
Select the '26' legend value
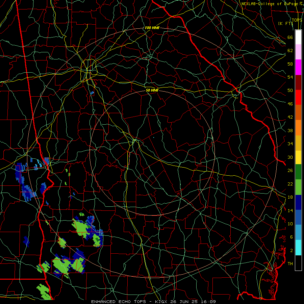290,171
